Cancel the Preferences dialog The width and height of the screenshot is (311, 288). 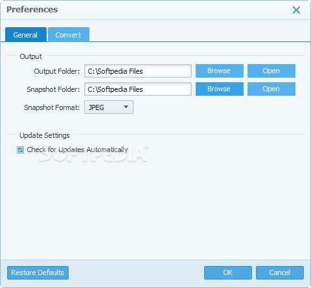point(280,272)
